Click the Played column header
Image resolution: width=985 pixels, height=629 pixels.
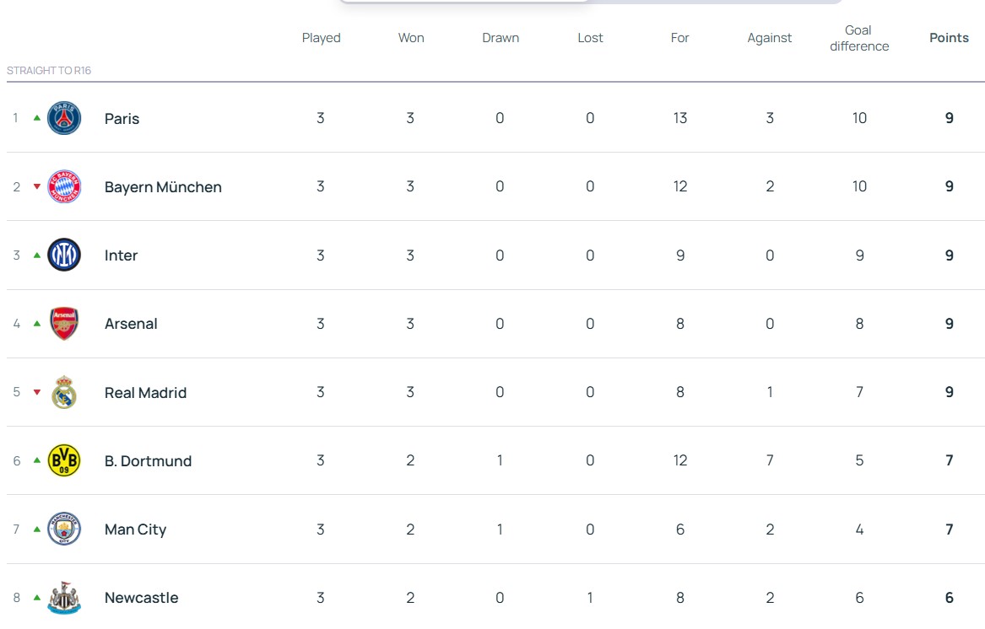[321, 38]
